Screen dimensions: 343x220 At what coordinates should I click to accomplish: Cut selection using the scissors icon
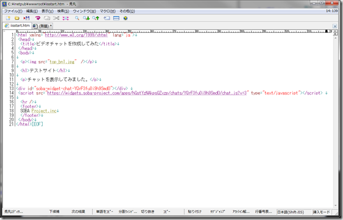point(56,18)
